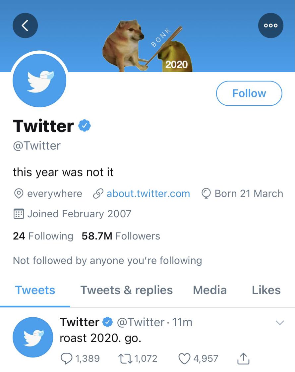Image resolution: width=295 pixels, height=372 pixels.
Task: Tap the link chain icon
Action: 98,193
